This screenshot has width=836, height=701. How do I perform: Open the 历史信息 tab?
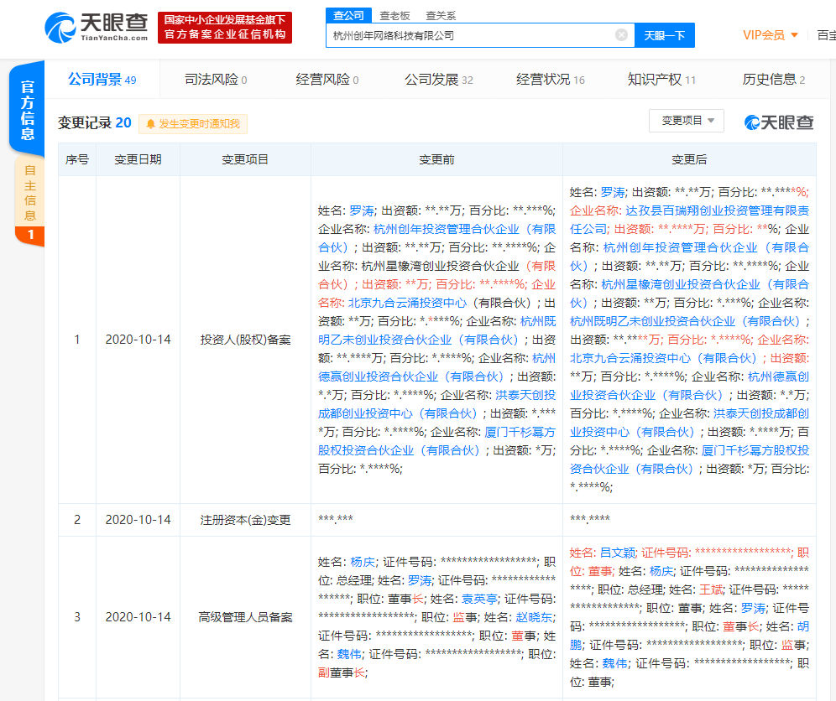(773, 80)
